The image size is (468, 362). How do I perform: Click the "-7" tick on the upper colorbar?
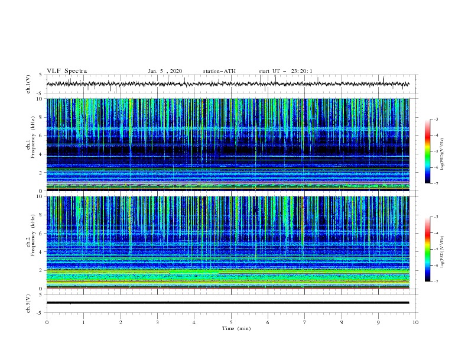435,183
